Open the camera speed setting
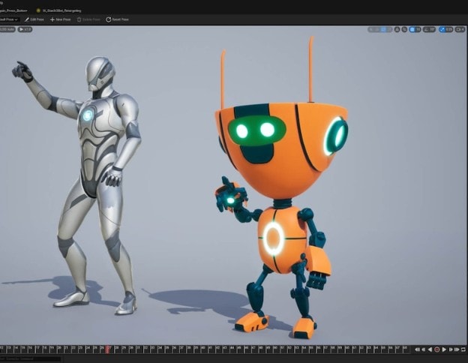Image resolution: width=468 pixels, height=363 pixels. [x=460, y=29]
